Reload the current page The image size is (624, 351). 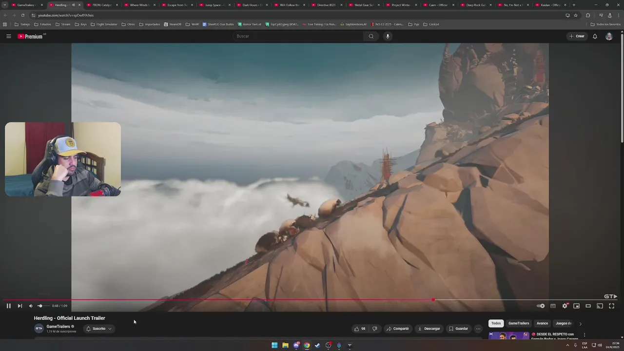click(x=22, y=15)
